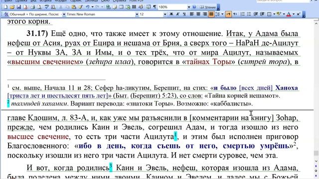Open a file with the folder icon
The image size is (319, 179).
click(x=12, y=7)
